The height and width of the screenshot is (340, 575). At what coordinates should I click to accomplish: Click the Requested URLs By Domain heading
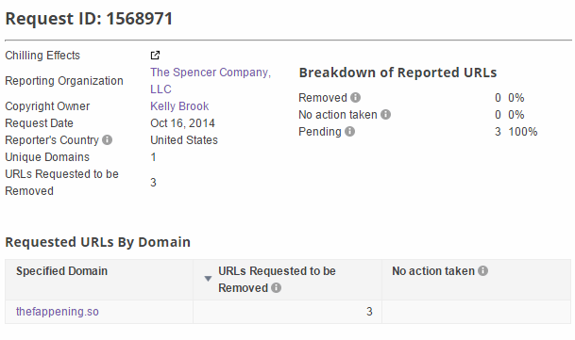(x=98, y=242)
